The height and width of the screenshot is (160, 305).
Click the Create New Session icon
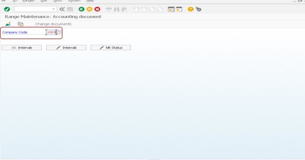click(171, 9)
